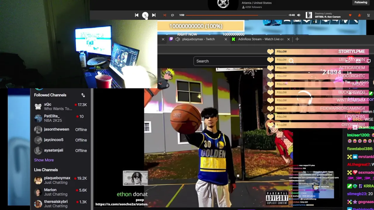Image resolution: width=374 pixels, height=210 pixels.
Task: Toggle shuffle in the music player
Action: (x=165, y=15)
